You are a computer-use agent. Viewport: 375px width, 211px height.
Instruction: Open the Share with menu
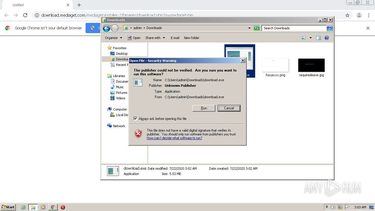[x=155, y=38]
